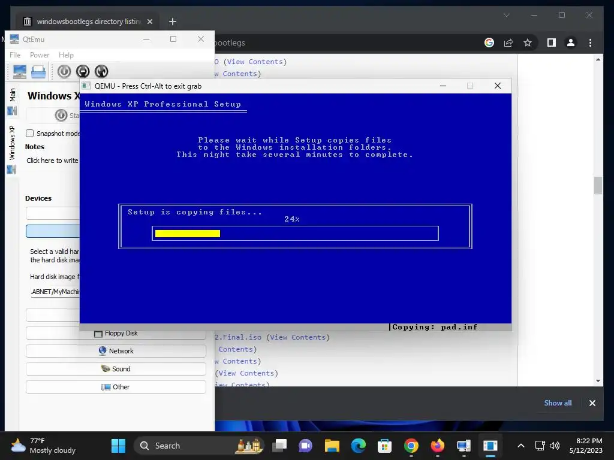Click View Contents link beside 2.Final.iso
614x460 pixels.
tap(297, 337)
